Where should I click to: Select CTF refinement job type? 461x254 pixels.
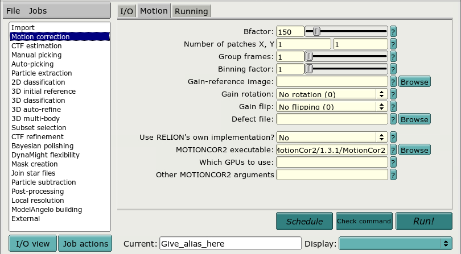pos(60,137)
